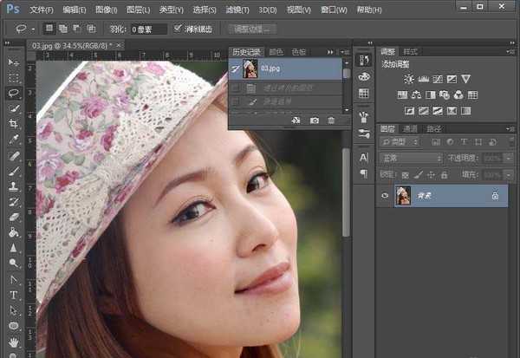Click the camera icon for new history snapshot
The width and height of the screenshot is (520, 358).
point(315,120)
